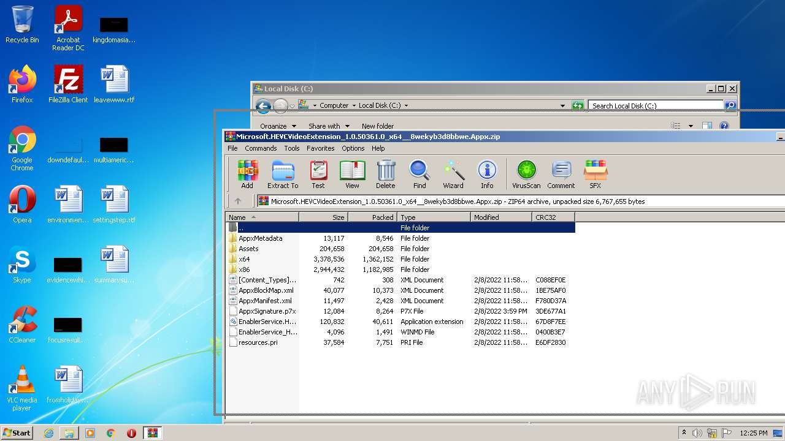Screen dimensions: 785x441
Task: Select the [Content_Types] XML file
Action: tap(400, 280)
